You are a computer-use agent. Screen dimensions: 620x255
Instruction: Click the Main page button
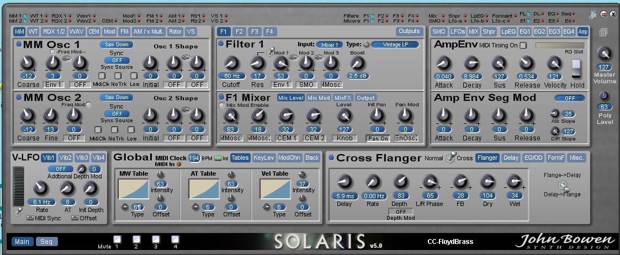tap(22, 242)
